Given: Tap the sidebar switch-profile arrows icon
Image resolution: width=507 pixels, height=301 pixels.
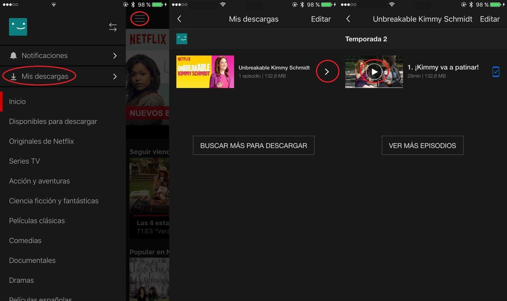Looking at the screenshot, I should [x=113, y=27].
